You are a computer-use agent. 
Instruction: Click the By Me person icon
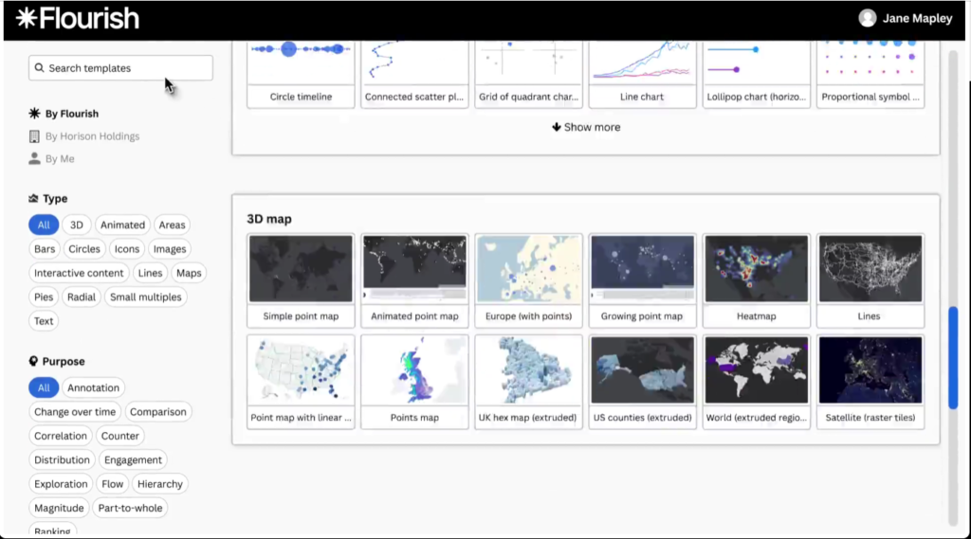(35, 159)
